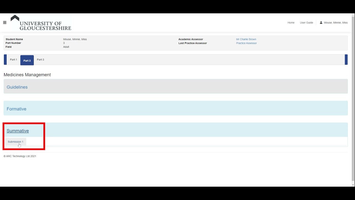Viewport: 355px width, 200px height.
Task: Click the user profile icon
Action: coord(321,22)
